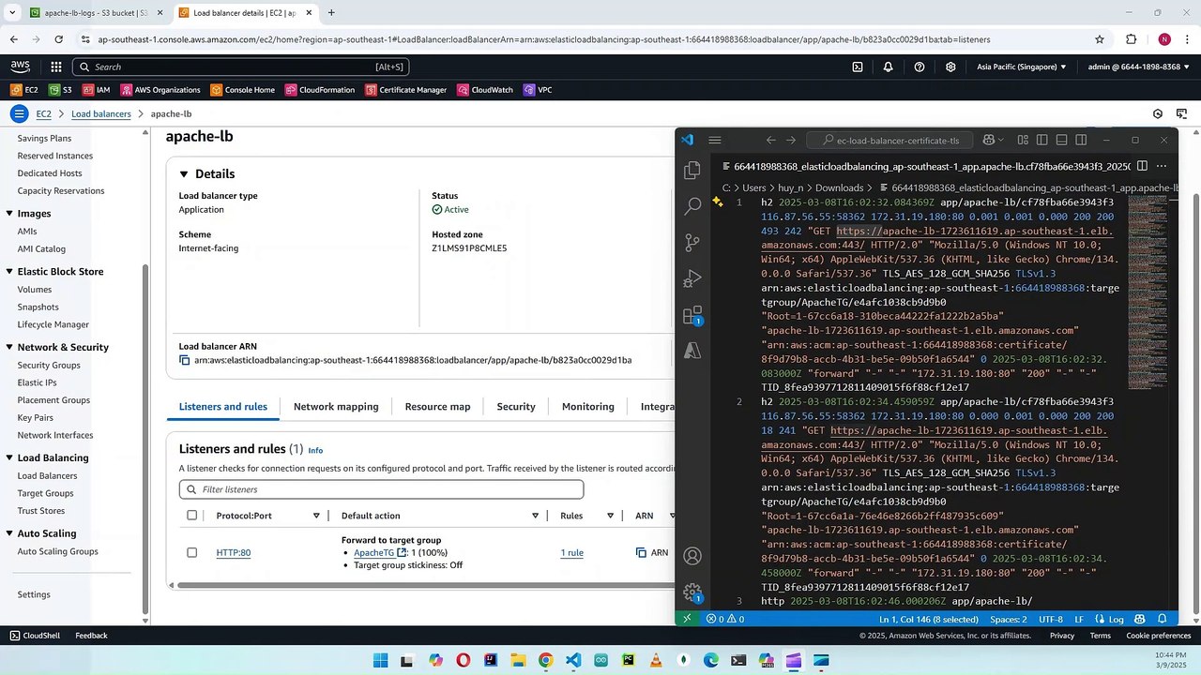Open the 1 rule link
Viewport: 1201px width, 675px height.
pos(572,553)
